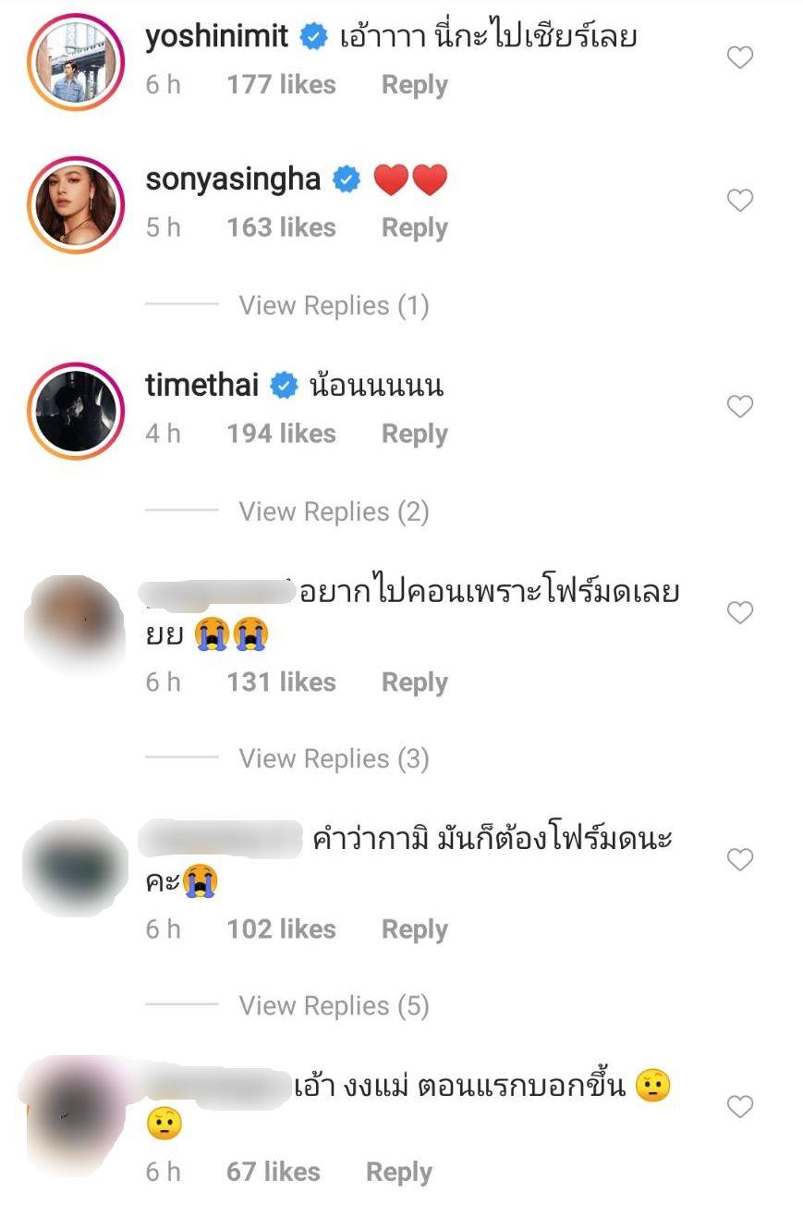
Task: Like yoshinimit's comment with the heart
Action: [739, 58]
